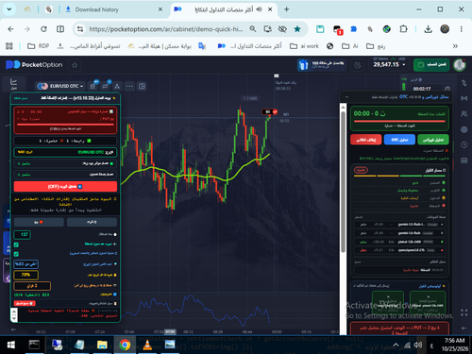
Task: Minimize the analyzer panel with its dash button
Action: coord(346,97)
